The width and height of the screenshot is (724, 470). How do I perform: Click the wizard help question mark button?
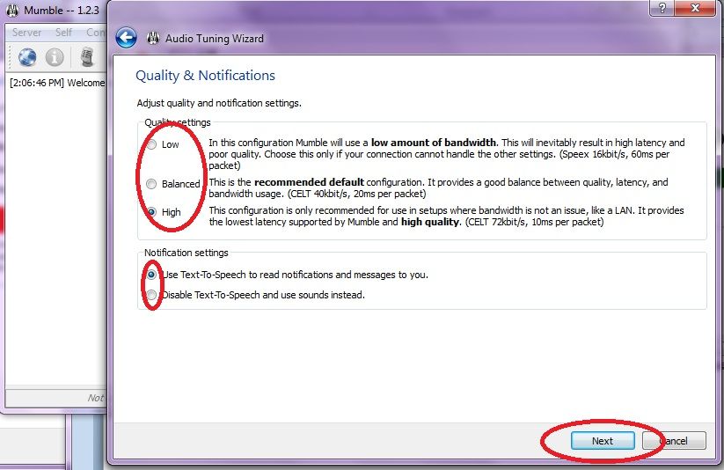(x=662, y=8)
